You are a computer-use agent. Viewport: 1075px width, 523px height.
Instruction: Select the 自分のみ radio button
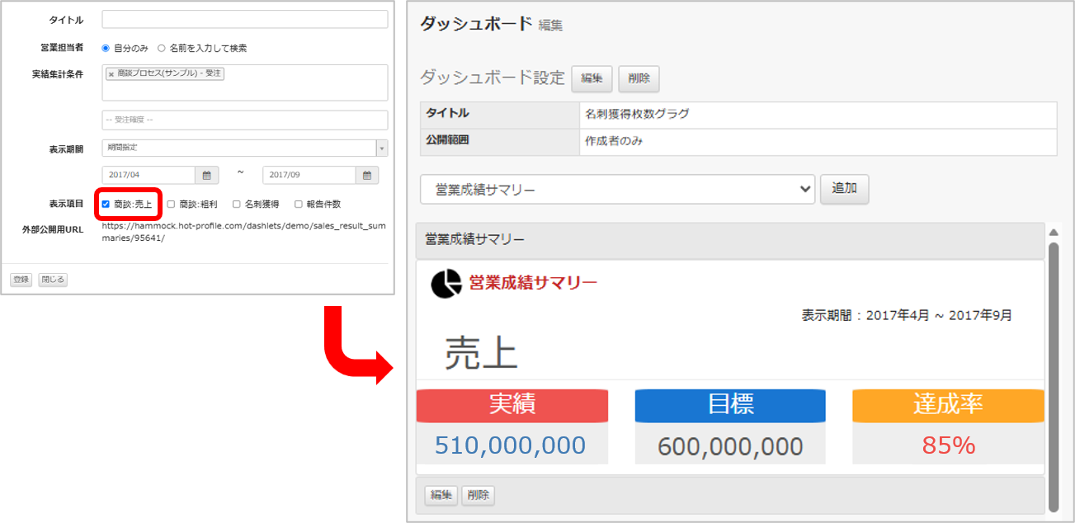pyautogui.click(x=106, y=49)
